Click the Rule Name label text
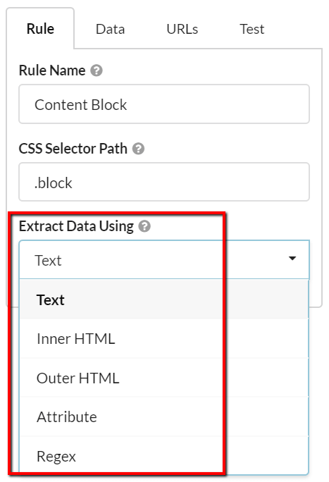 coord(52,70)
